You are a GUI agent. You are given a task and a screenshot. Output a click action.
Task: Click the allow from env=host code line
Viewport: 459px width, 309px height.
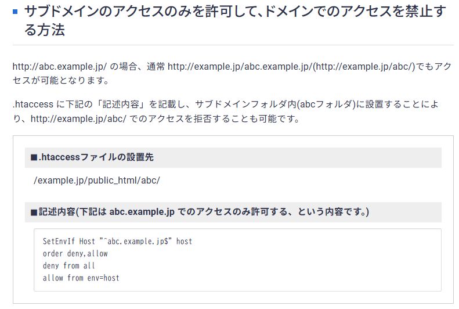point(81,278)
